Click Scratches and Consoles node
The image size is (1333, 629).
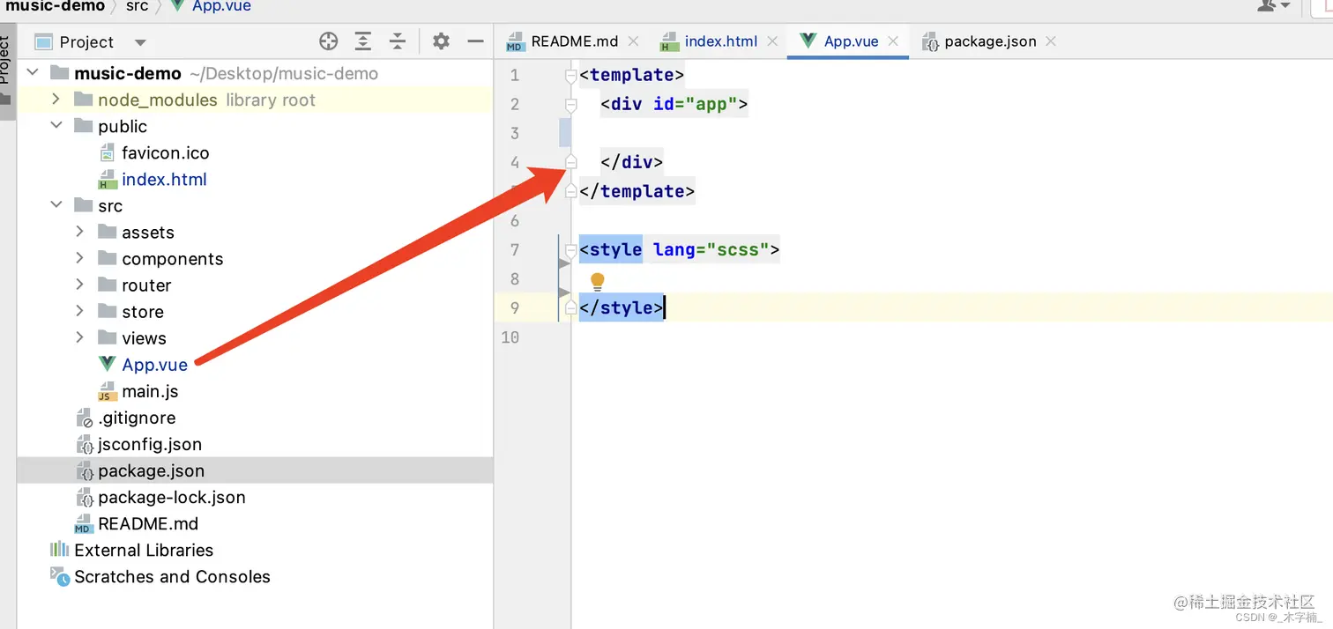172,576
